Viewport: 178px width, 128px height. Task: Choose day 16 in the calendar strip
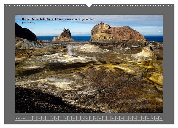(100, 118)
